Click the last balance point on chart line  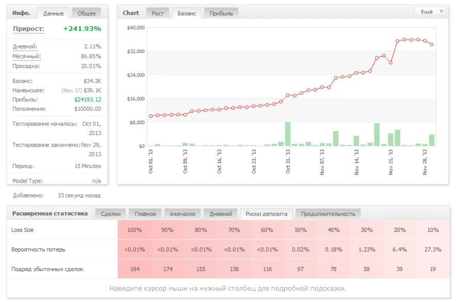(432, 44)
